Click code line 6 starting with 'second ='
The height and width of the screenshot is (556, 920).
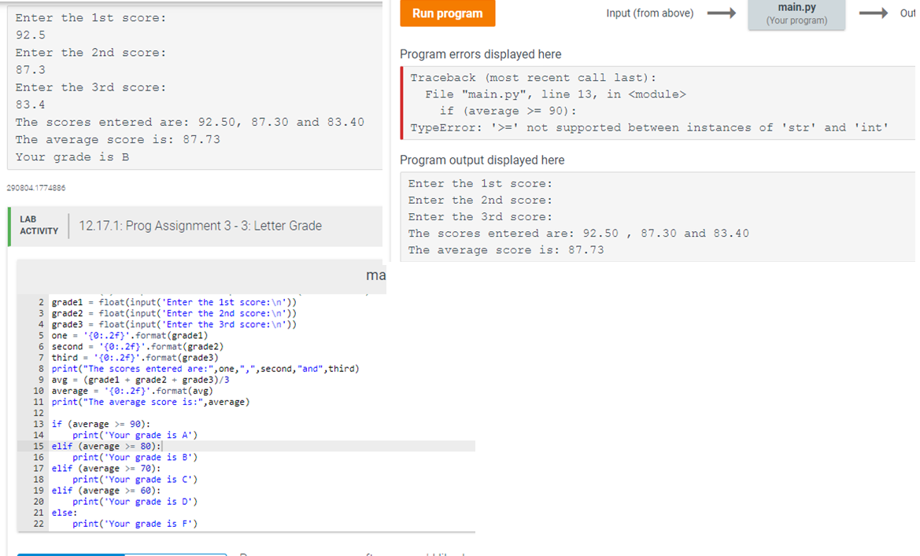click(x=137, y=347)
